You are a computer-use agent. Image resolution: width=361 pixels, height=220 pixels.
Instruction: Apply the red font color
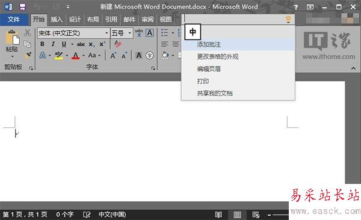click(76, 55)
